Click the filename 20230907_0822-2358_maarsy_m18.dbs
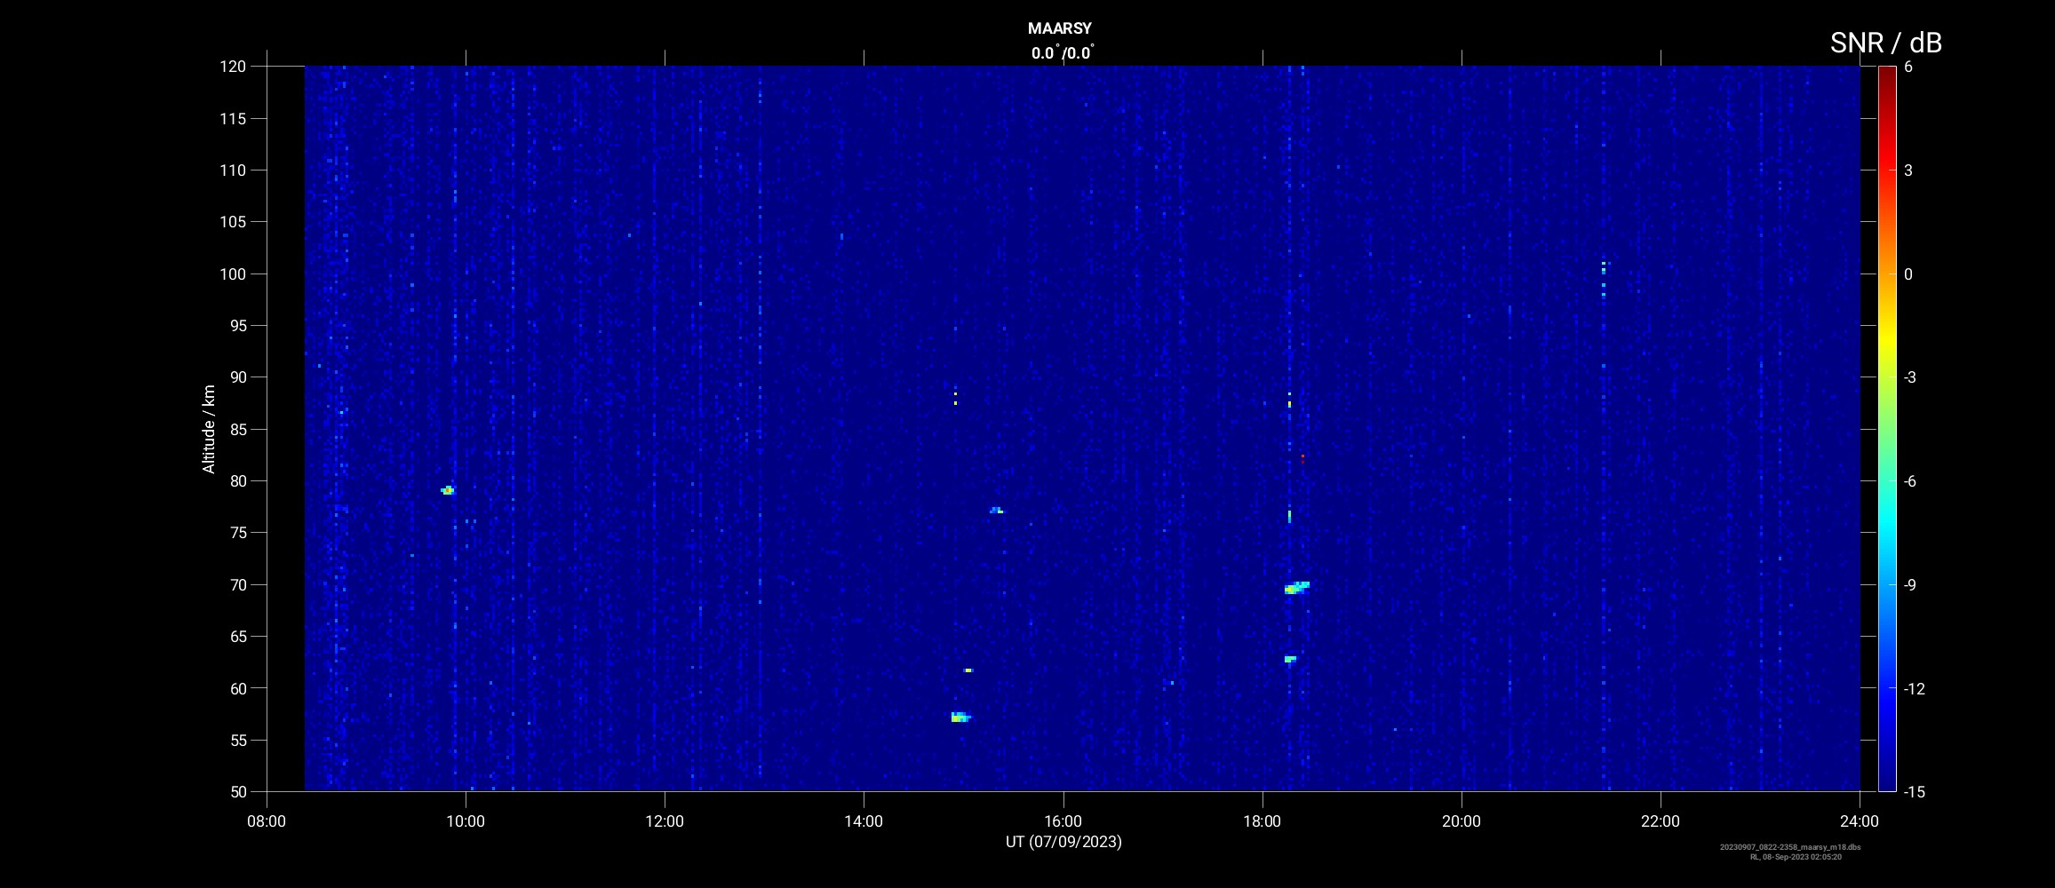The width and height of the screenshot is (2055, 888). 1790,847
